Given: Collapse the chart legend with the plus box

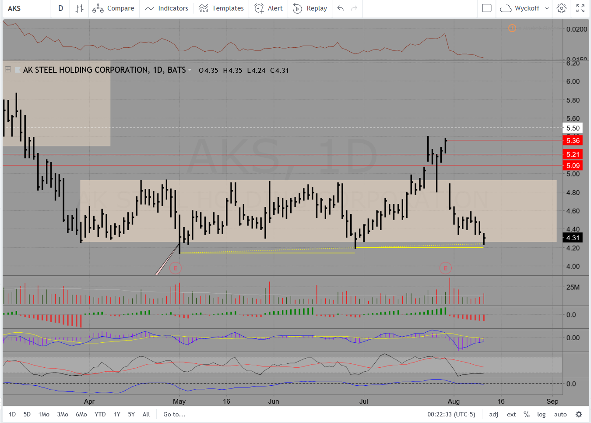Looking at the screenshot, I should coord(8,69).
